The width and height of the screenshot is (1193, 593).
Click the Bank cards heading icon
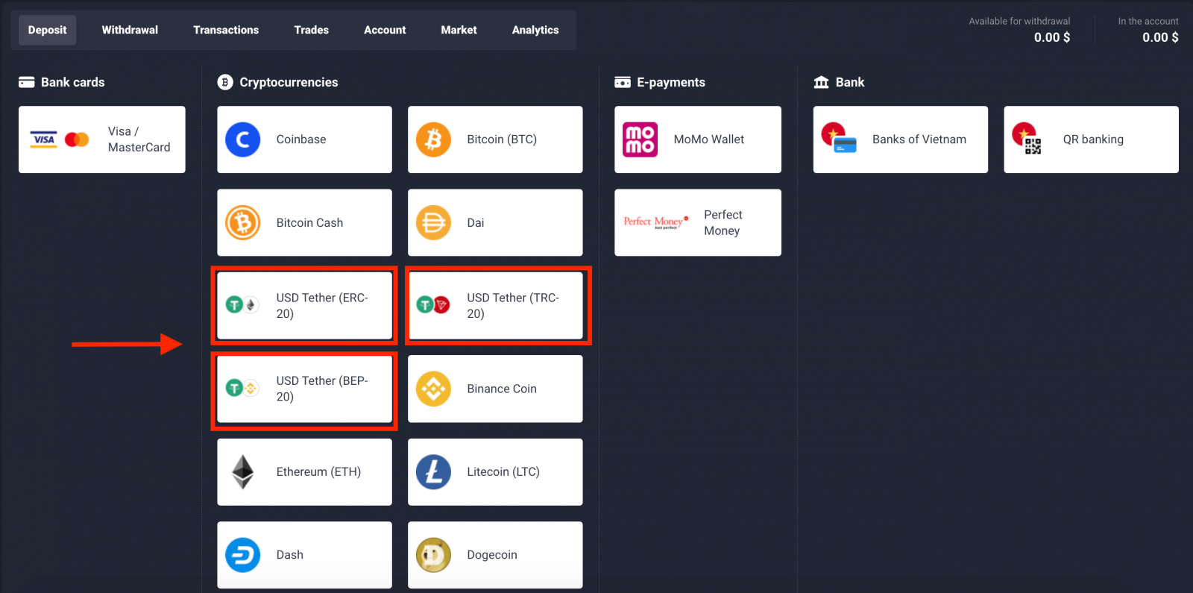coord(27,82)
